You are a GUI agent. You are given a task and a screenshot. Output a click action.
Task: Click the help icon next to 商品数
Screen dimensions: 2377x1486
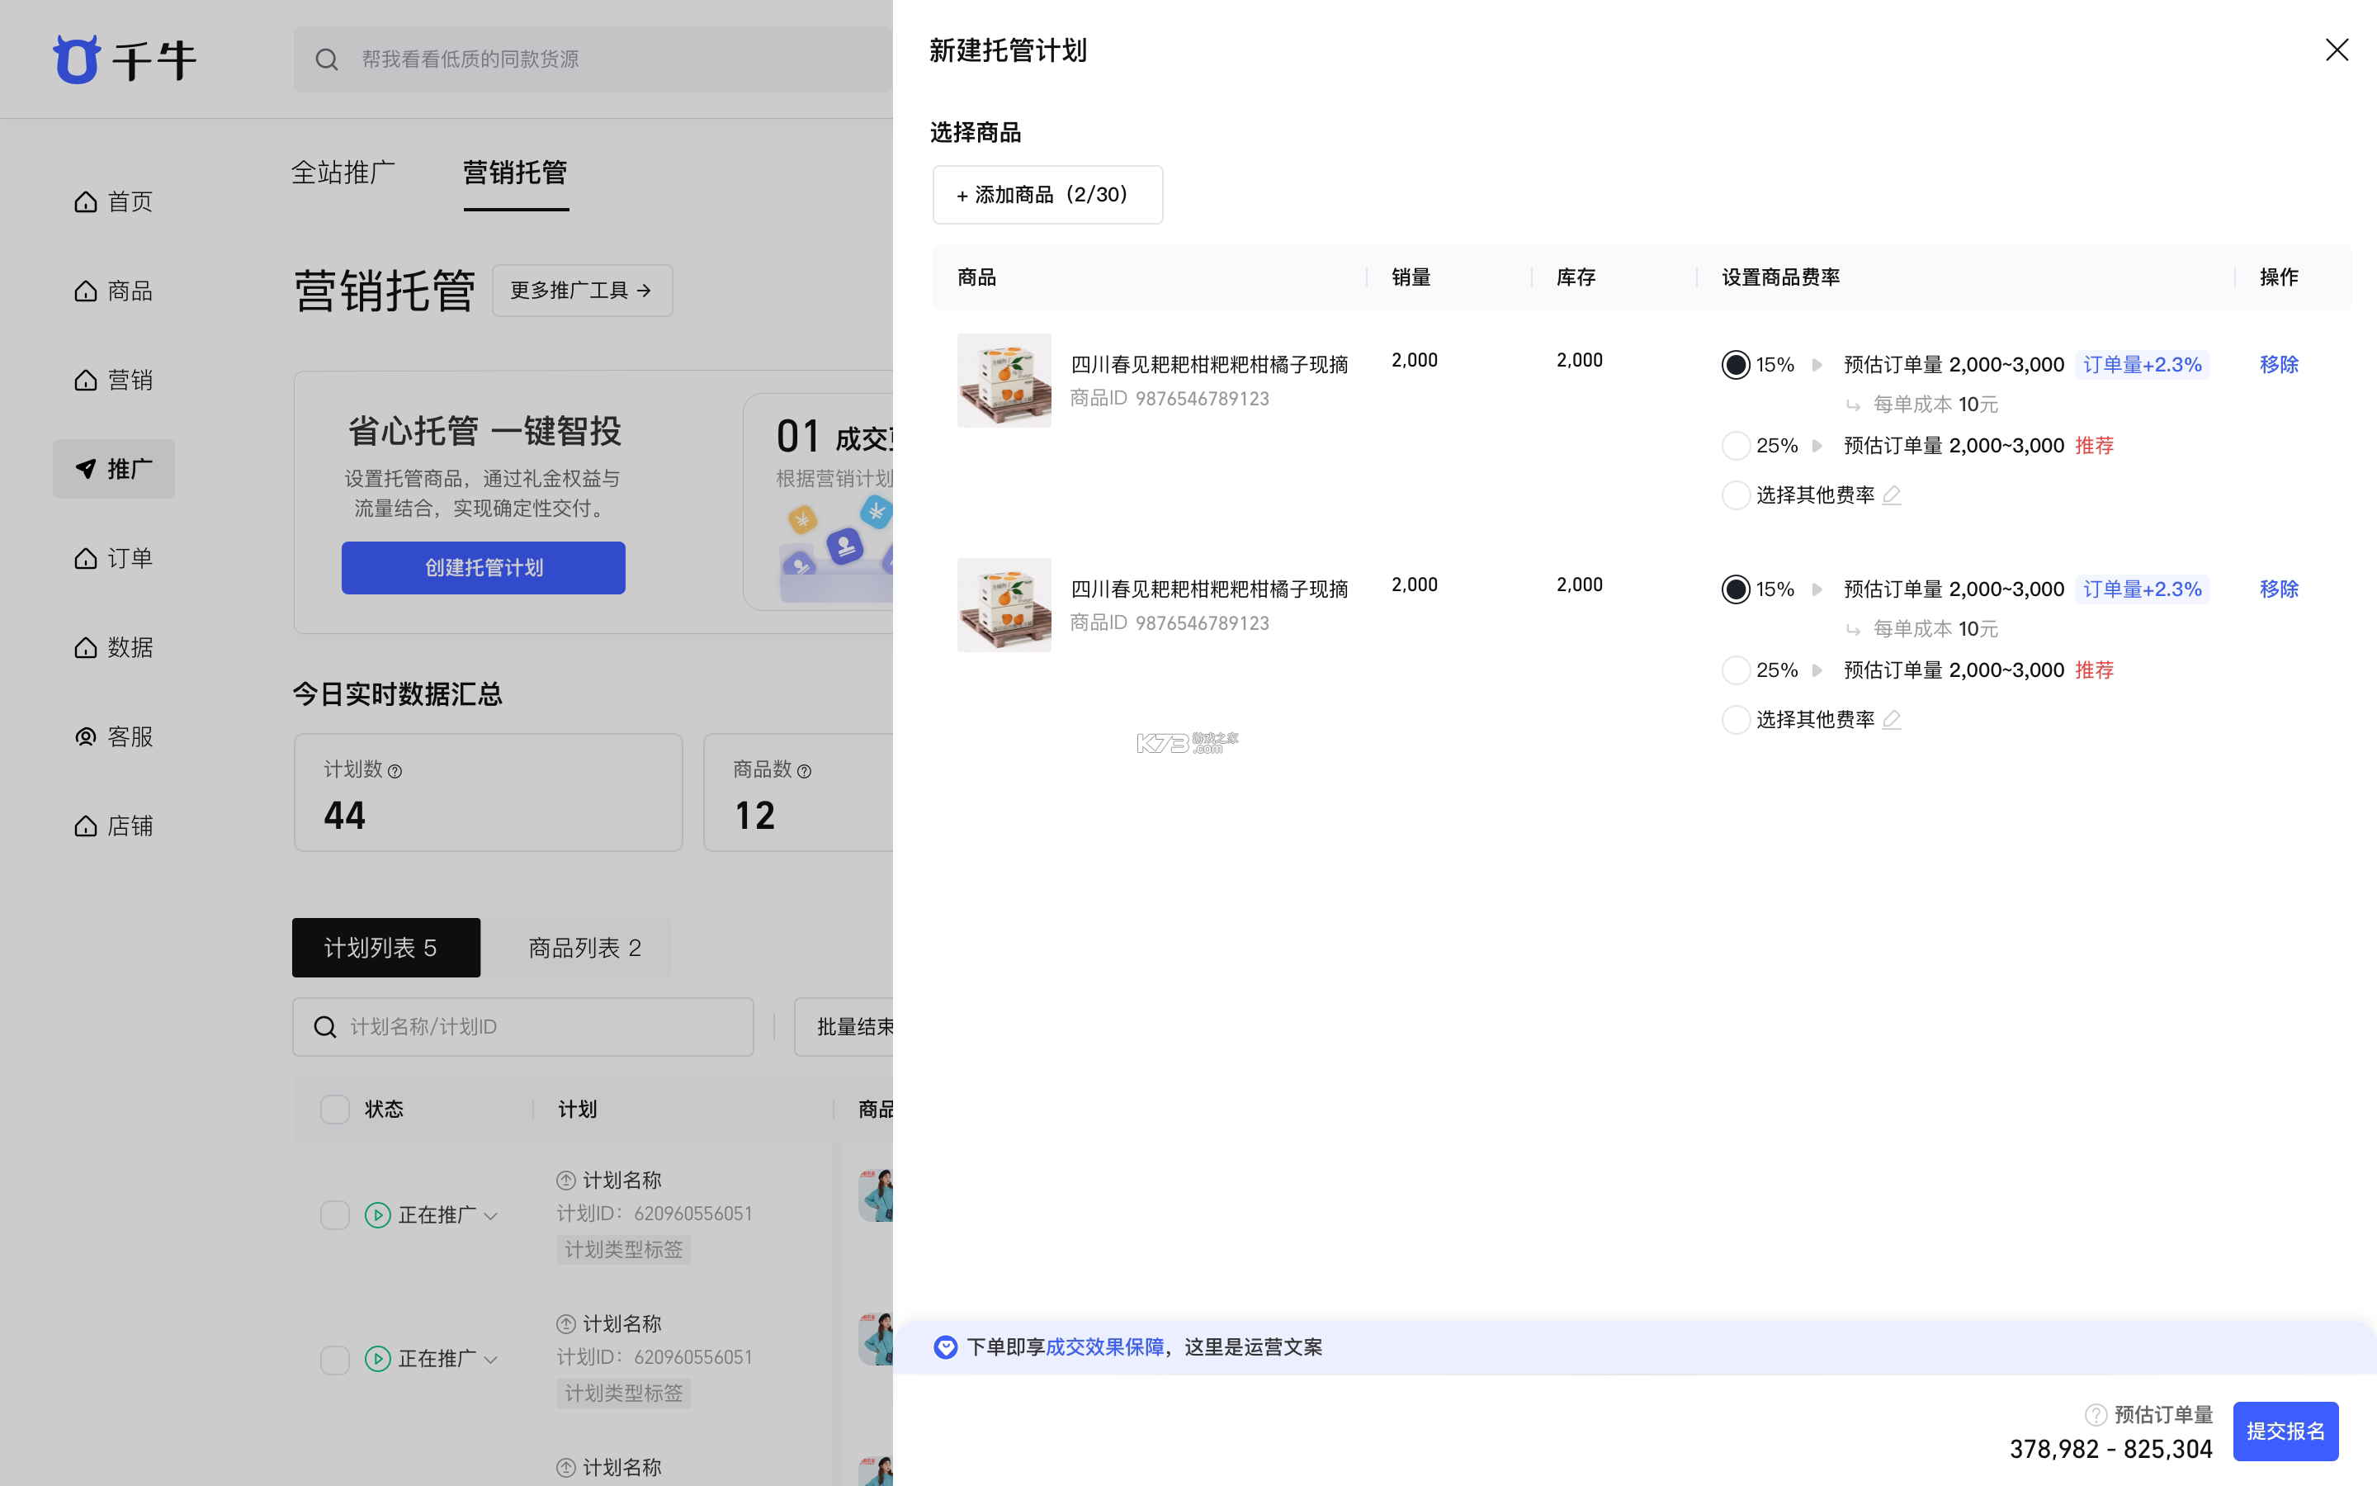(805, 772)
